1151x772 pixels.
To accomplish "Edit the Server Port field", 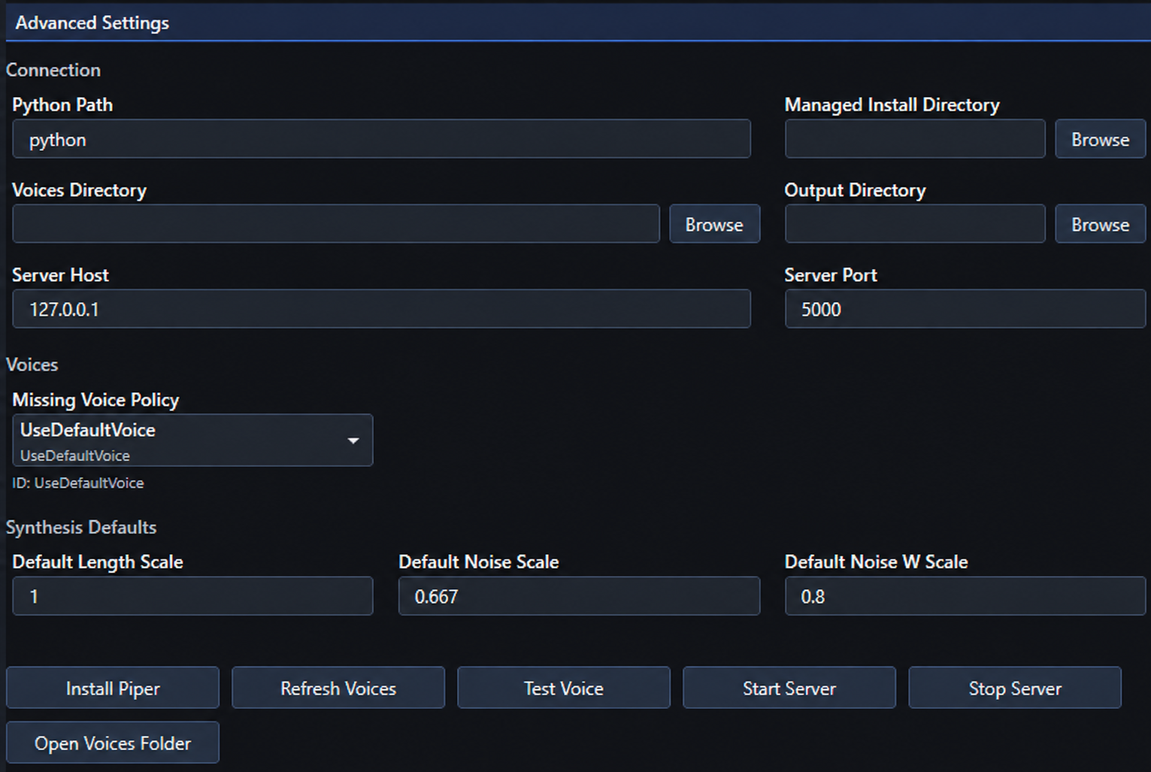I will click(x=965, y=309).
